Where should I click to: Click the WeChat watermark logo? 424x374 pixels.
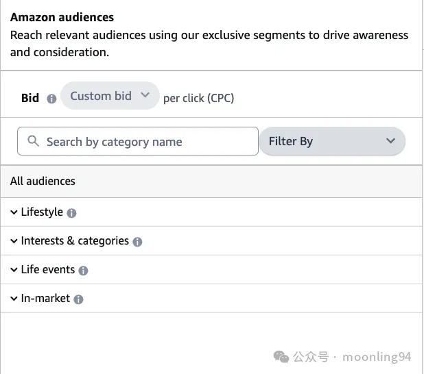click(x=281, y=357)
